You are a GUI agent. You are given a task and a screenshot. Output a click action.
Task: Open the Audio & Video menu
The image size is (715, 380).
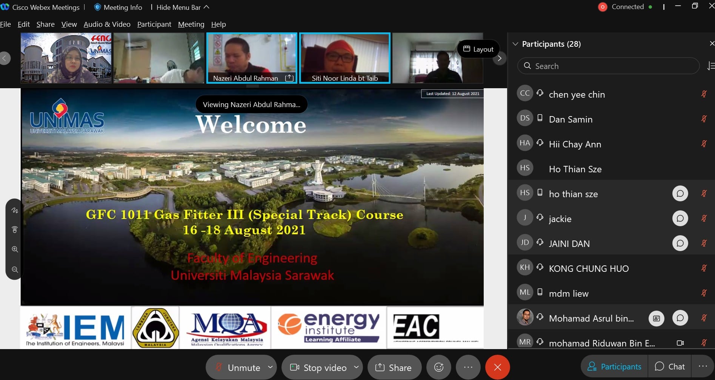click(107, 24)
